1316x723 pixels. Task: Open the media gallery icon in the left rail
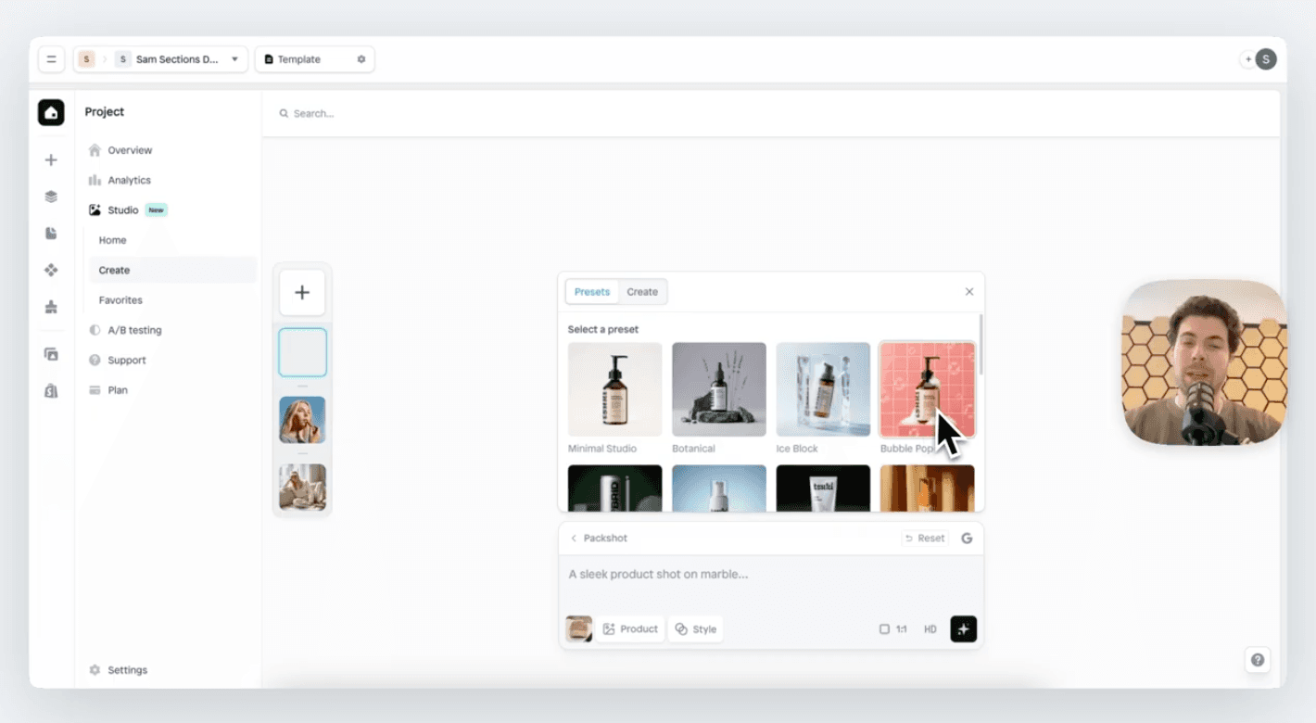point(51,354)
